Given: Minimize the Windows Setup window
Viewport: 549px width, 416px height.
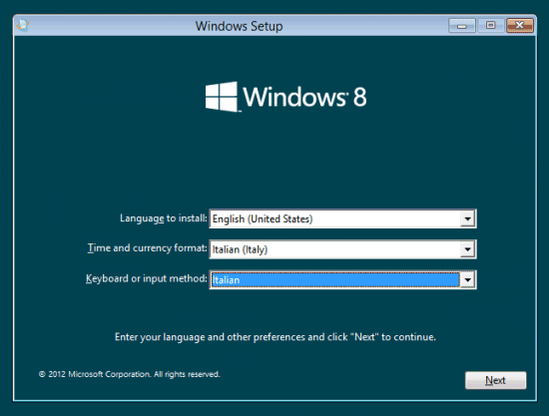Looking at the screenshot, I should click(x=462, y=26).
